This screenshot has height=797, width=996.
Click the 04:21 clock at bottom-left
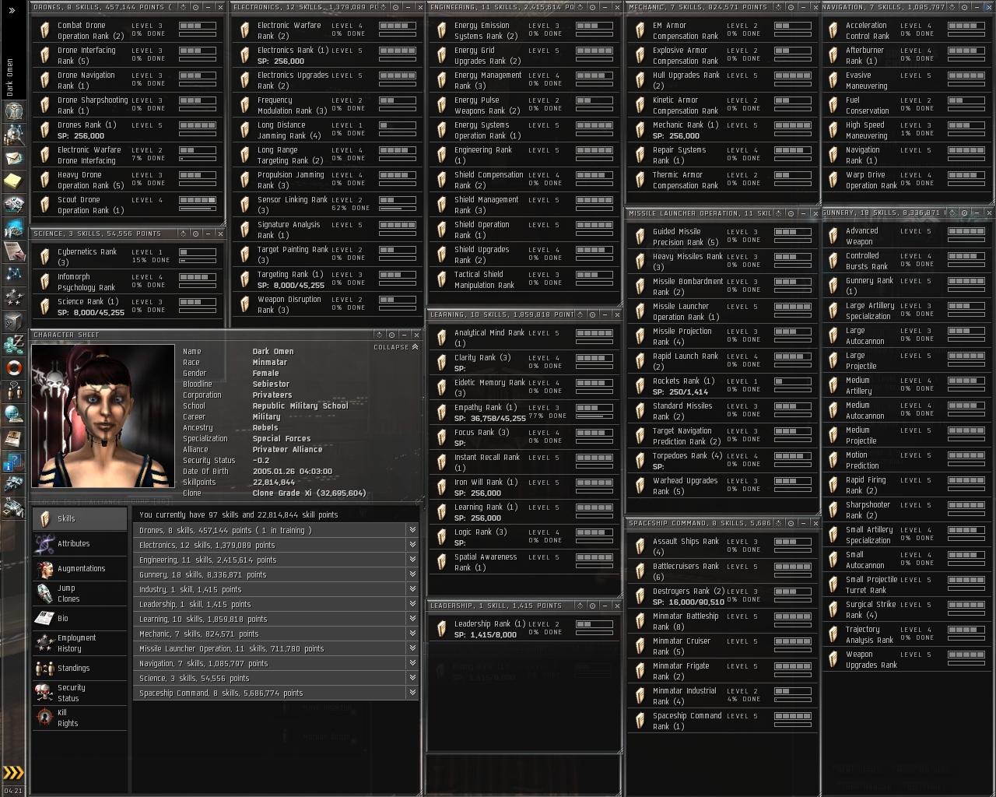(13, 791)
